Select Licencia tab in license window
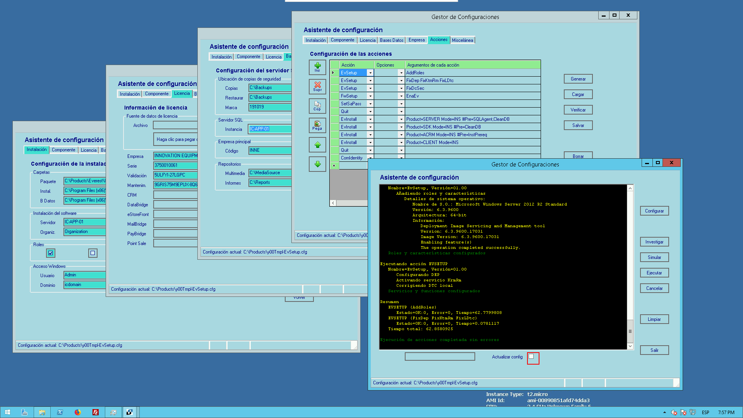 (182, 94)
